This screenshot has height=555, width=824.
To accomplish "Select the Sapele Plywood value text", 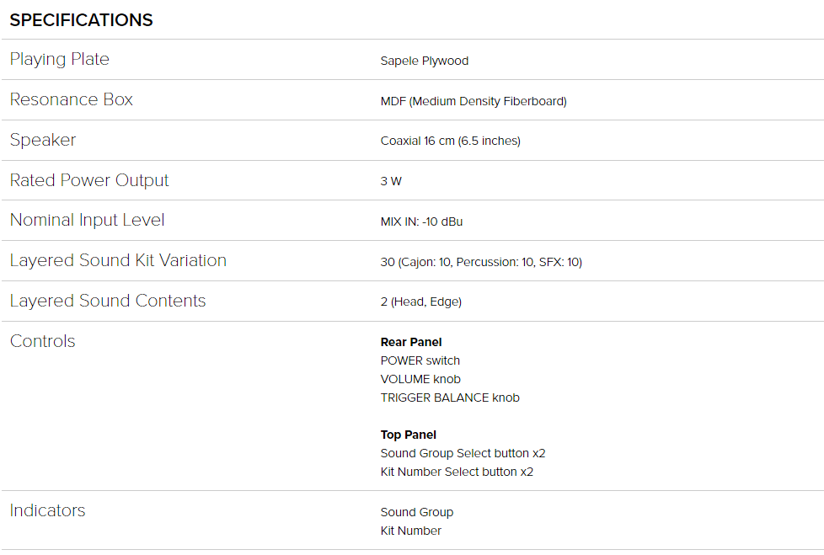I will coord(424,61).
